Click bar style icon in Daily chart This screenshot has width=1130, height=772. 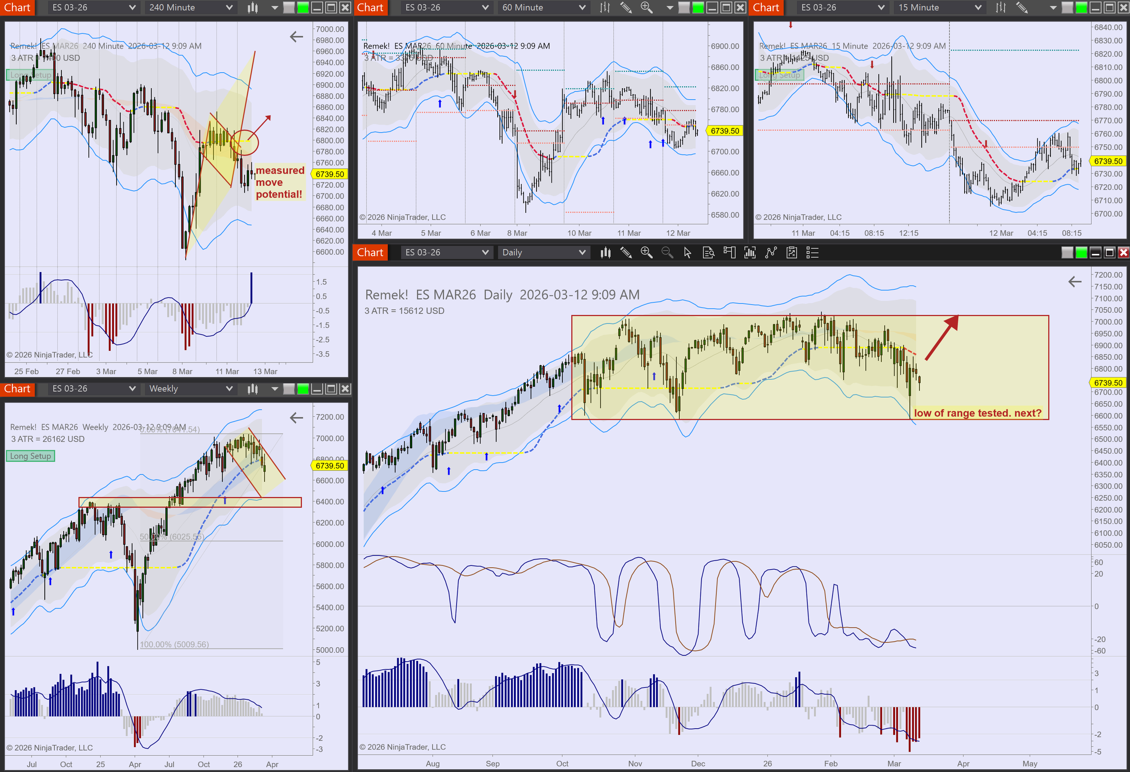[x=605, y=252]
